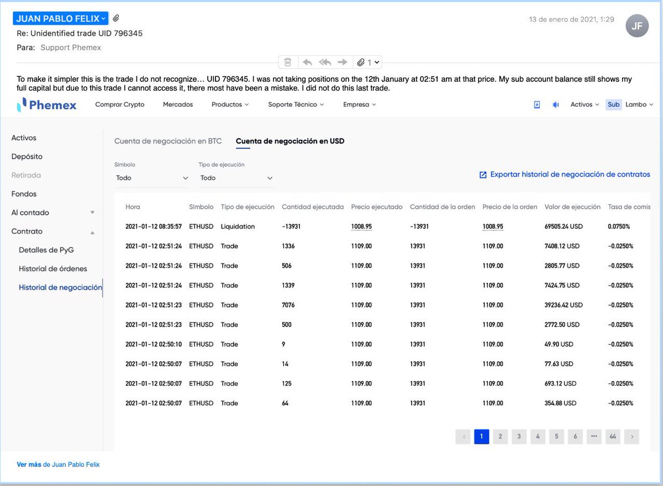This screenshot has height=486, width=663.
Task: Click Valor de ejecución column header
Action: 572,207
